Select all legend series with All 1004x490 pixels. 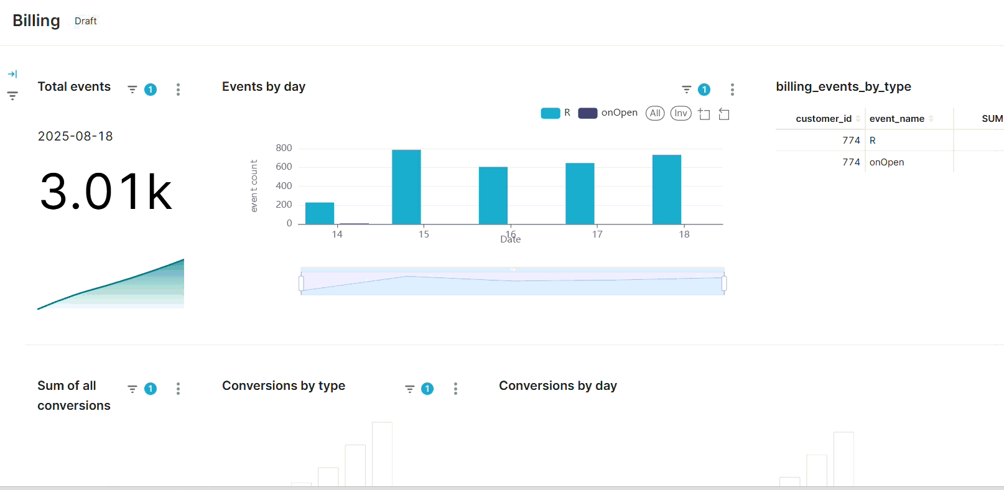655,113
